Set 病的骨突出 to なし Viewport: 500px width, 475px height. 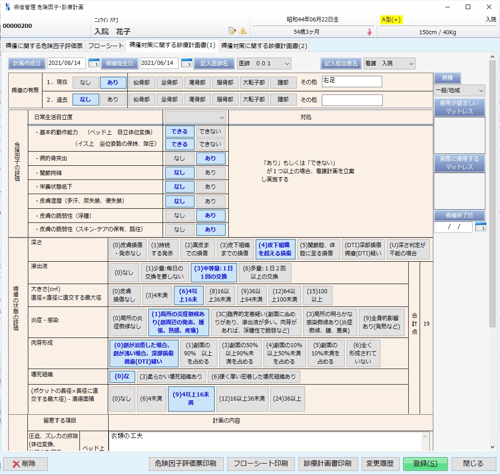click(x=179, y=158)
